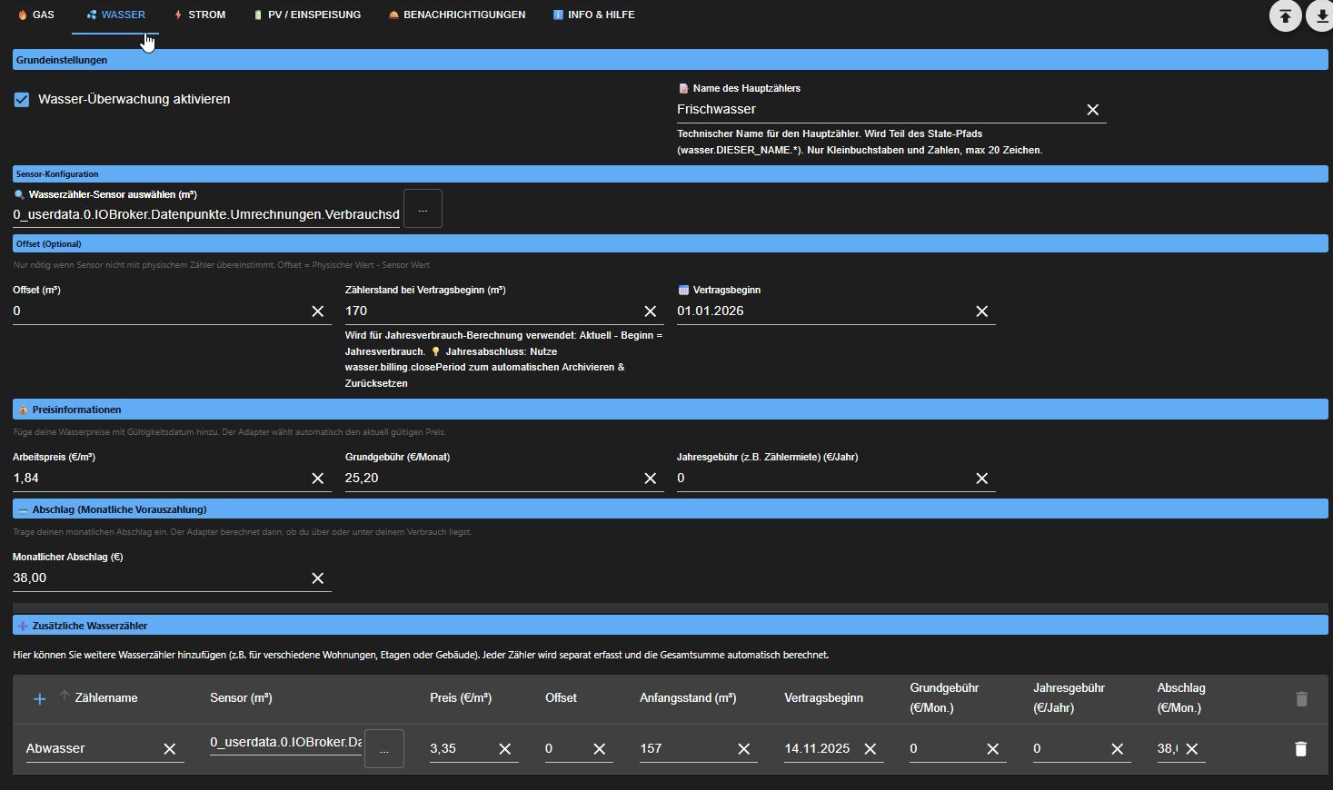Viewport: 1333px width, 790px height.
Task: Open object browser for Abwasser sensor
Action: click(384, 750)
